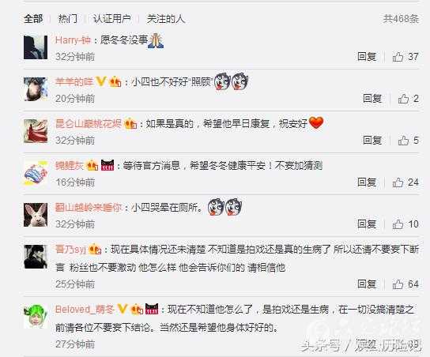This screenshot has height=357, width=430.
Task: Click the black cat badge beside Beloved_萌冬
Action: point(152,309)
